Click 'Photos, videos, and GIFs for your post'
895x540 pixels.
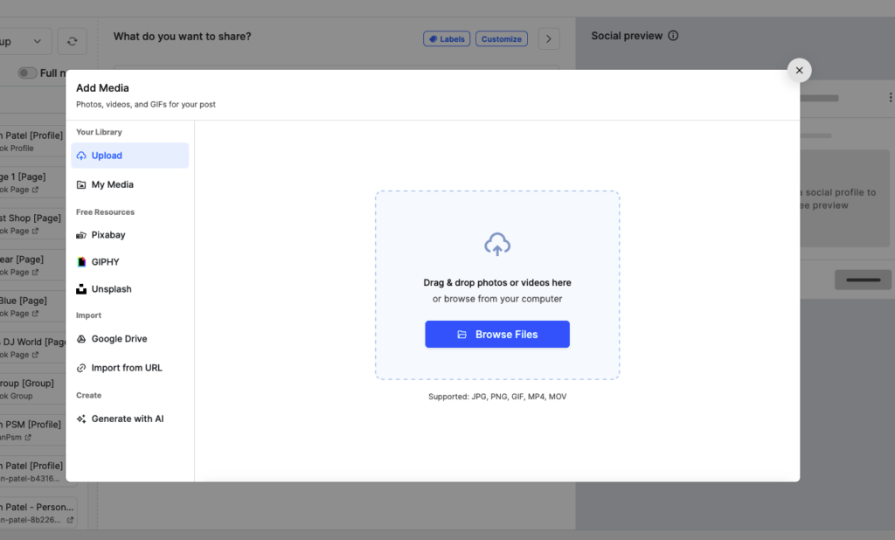click(x=146, y=105)
